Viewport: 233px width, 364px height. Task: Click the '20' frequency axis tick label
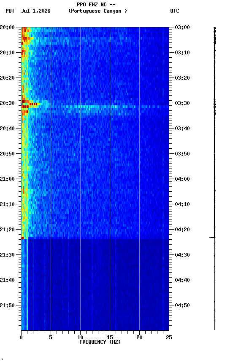click(x=139, y=337)
